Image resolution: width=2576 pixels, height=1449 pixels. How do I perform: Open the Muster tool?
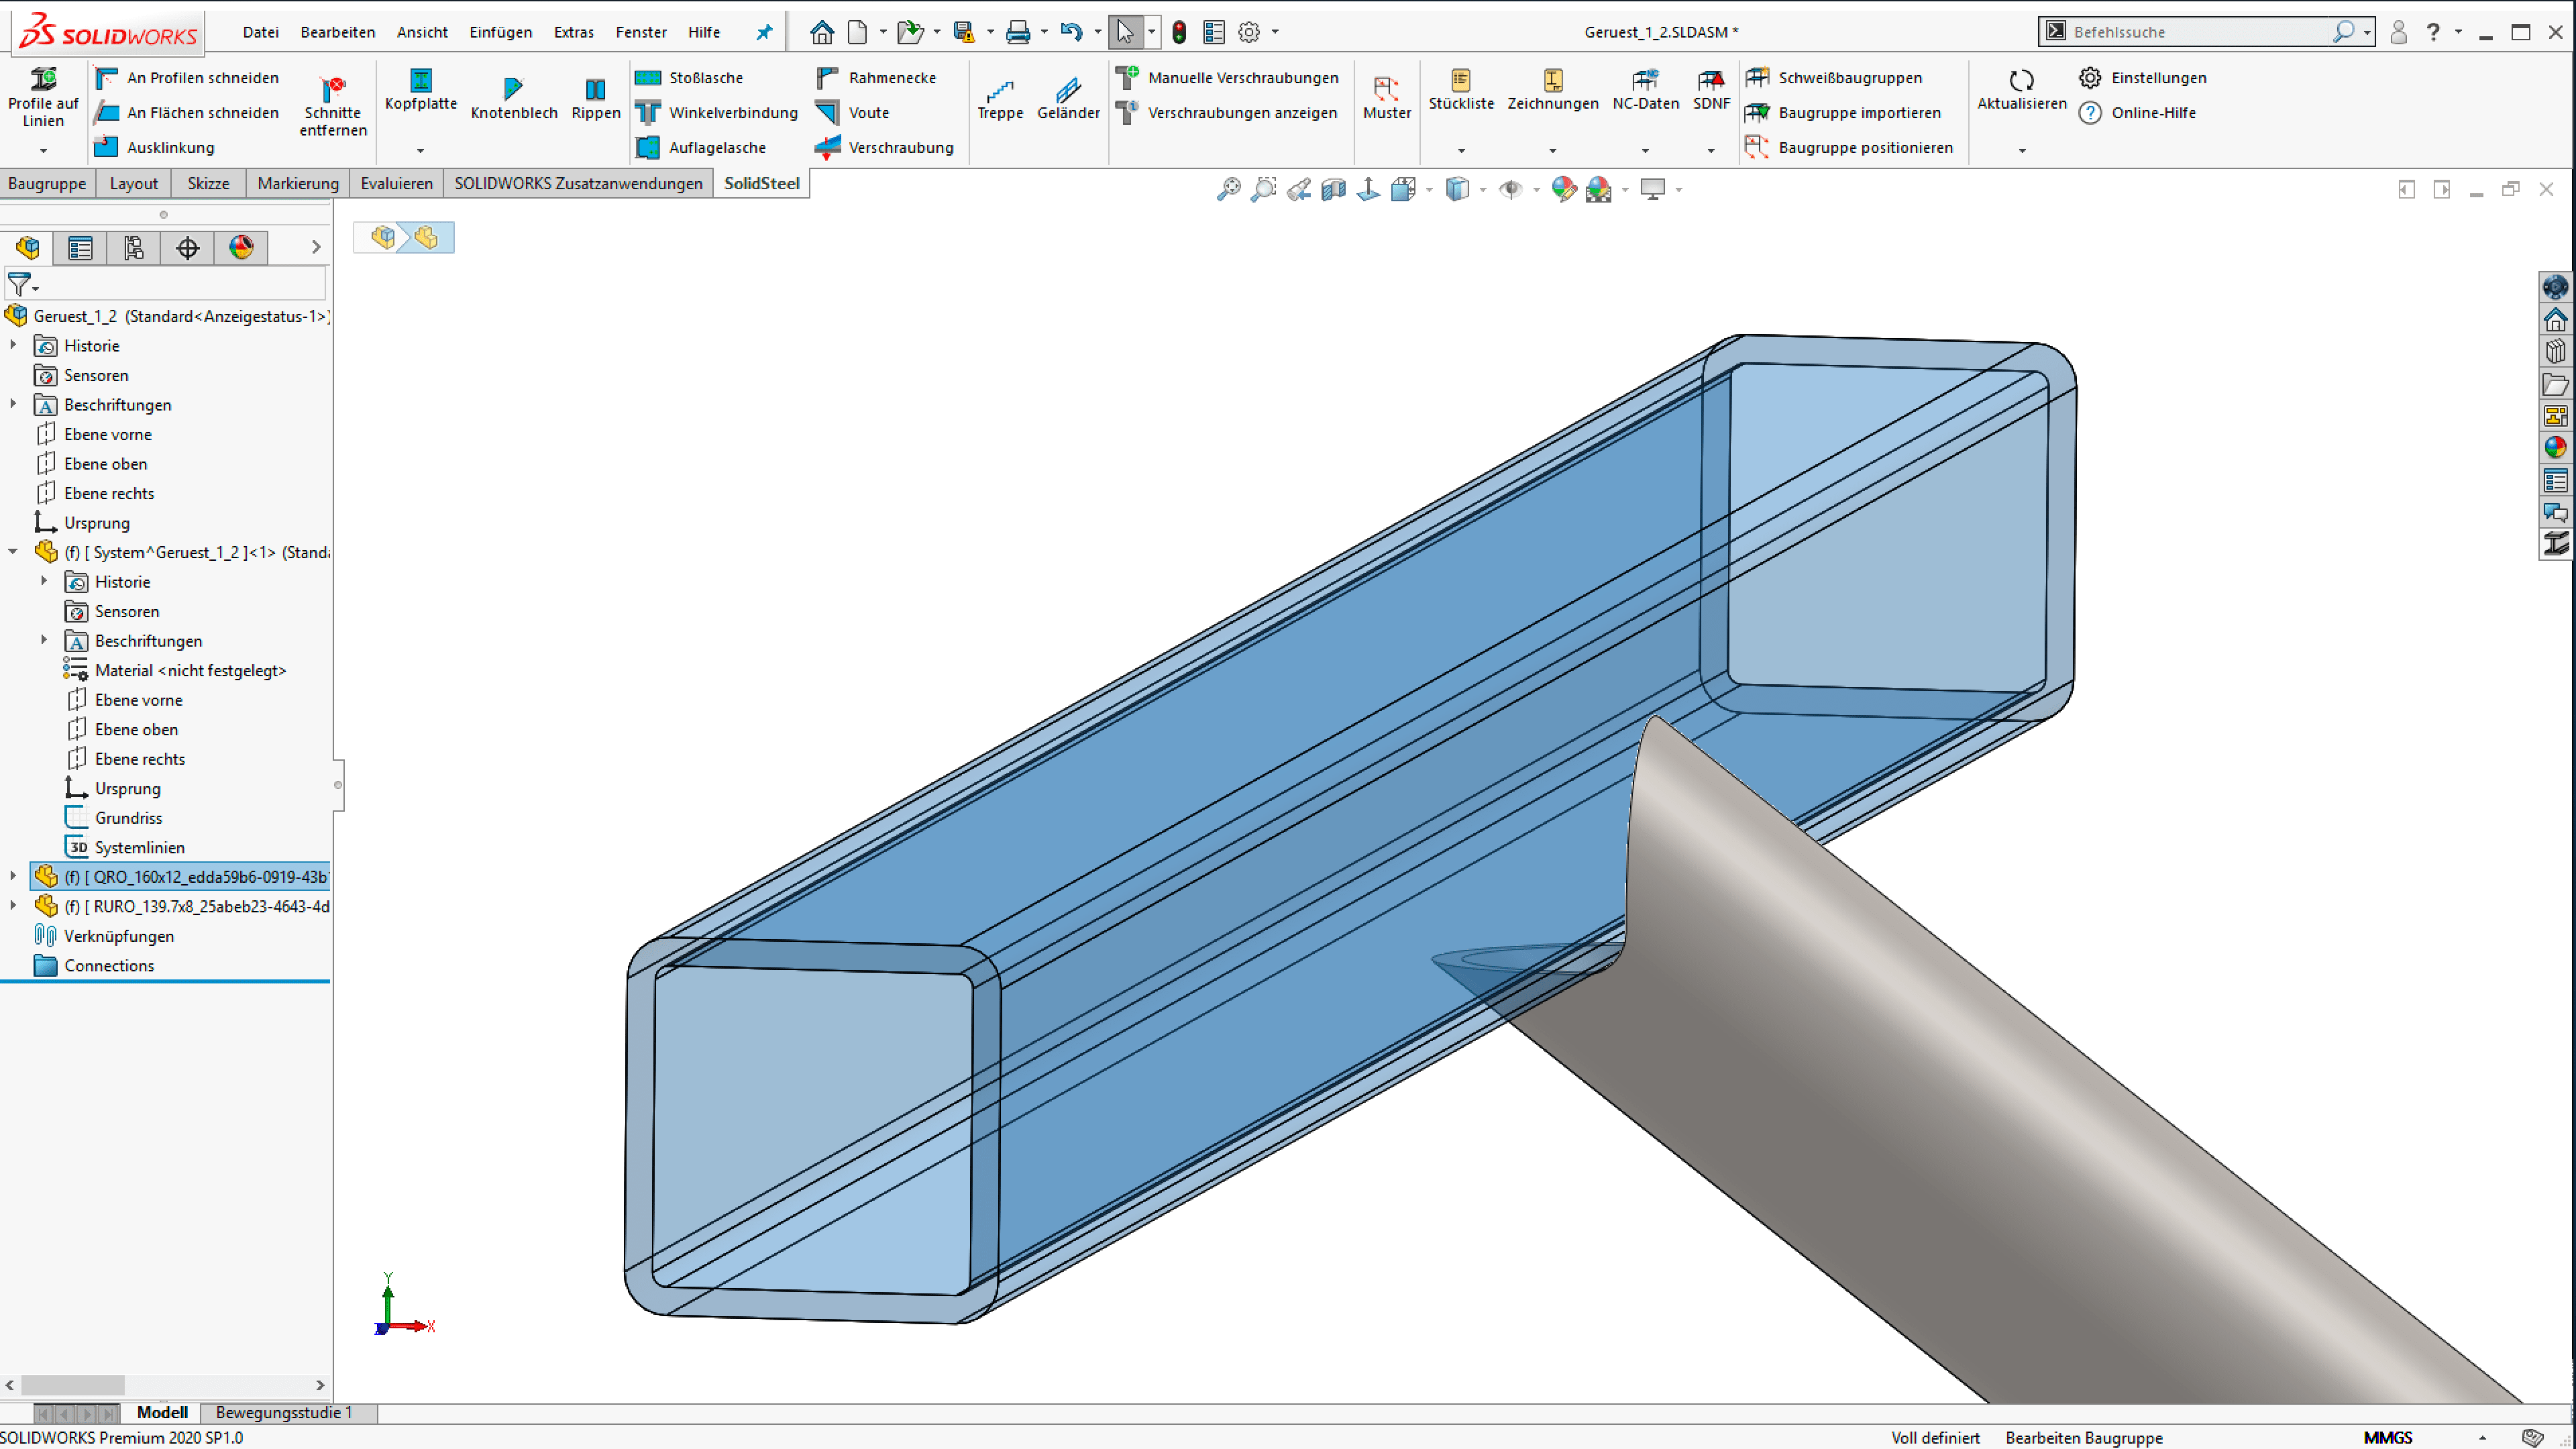1387,98
